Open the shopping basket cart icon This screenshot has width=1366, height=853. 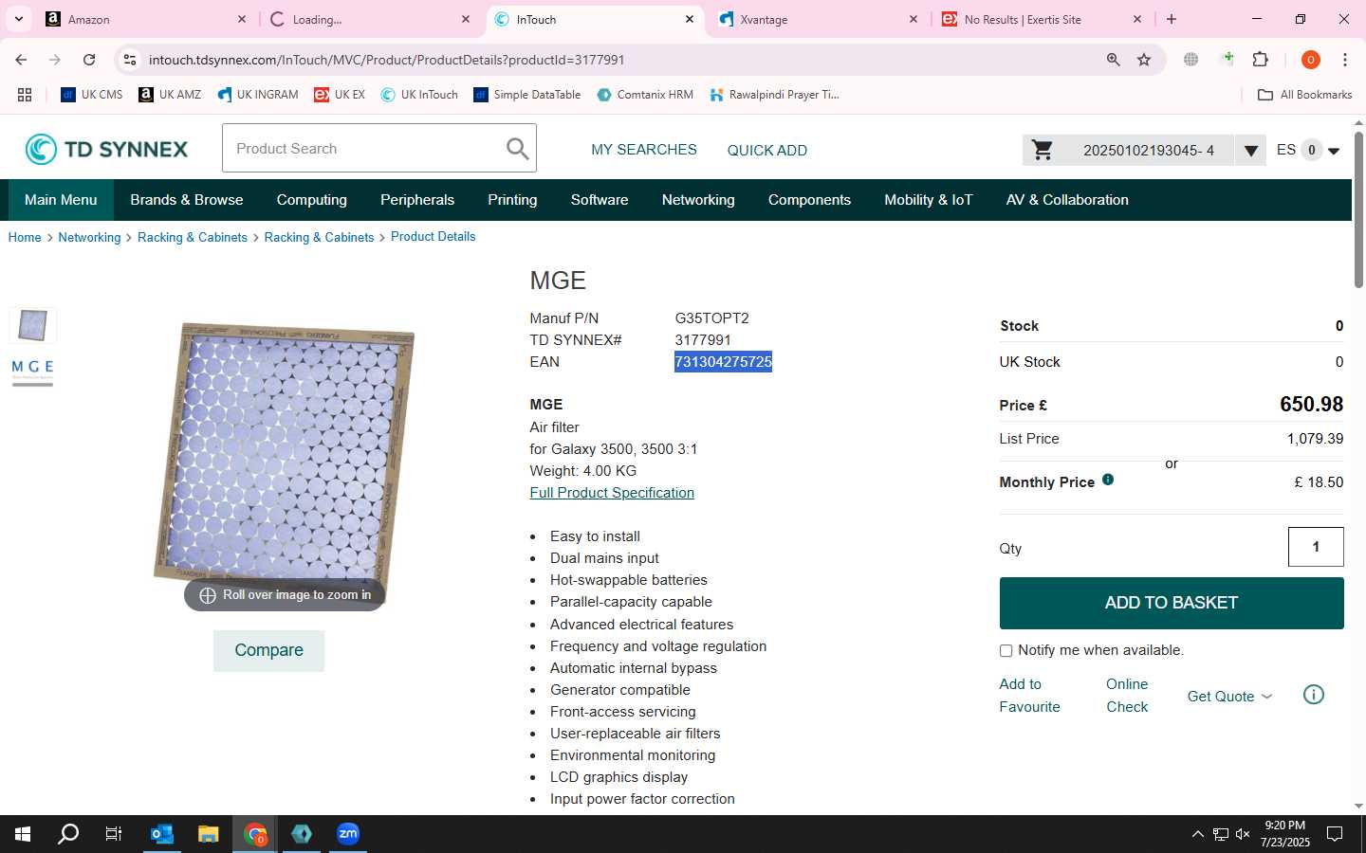pyautogui.click(x=1043, y=150)
